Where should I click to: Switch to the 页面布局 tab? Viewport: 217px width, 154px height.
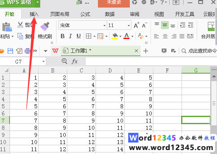point(60,14)
